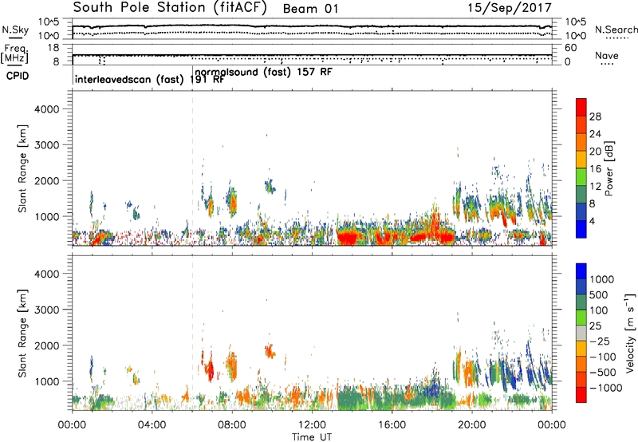638x442 pixels.
Task: Click the '4000' label on power plot axis
Action: coord(46,109)
